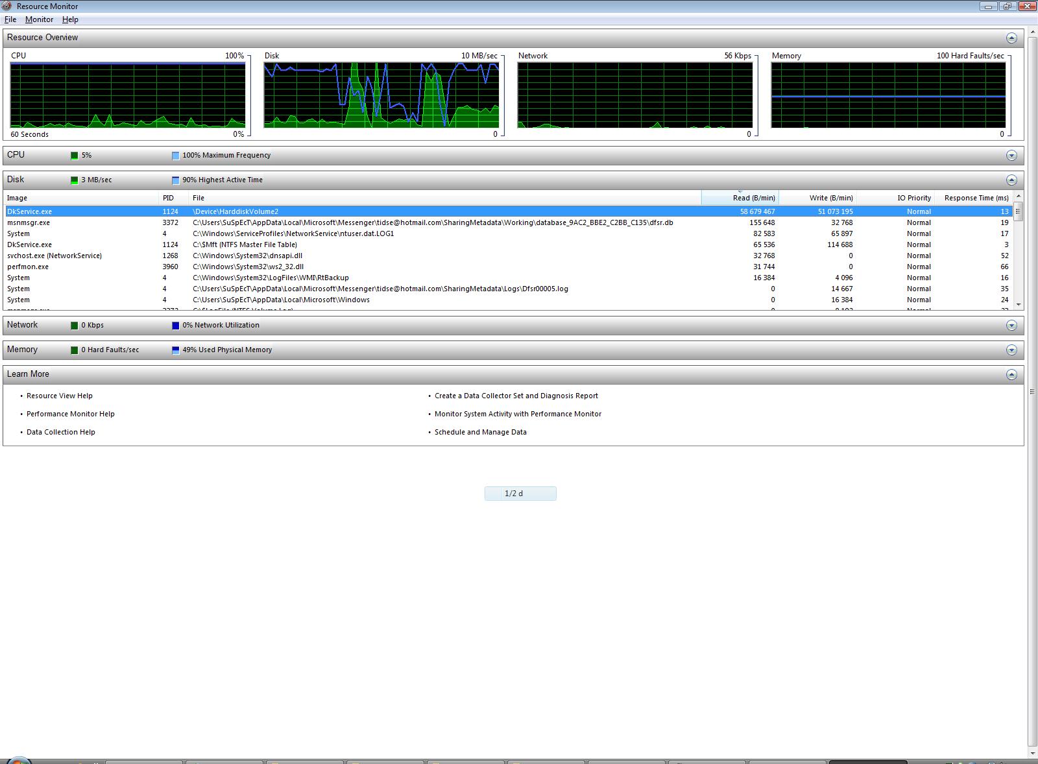Click the Network section header label
The width and height of the screenshot is (1038, 764).
tap(22, 325)
